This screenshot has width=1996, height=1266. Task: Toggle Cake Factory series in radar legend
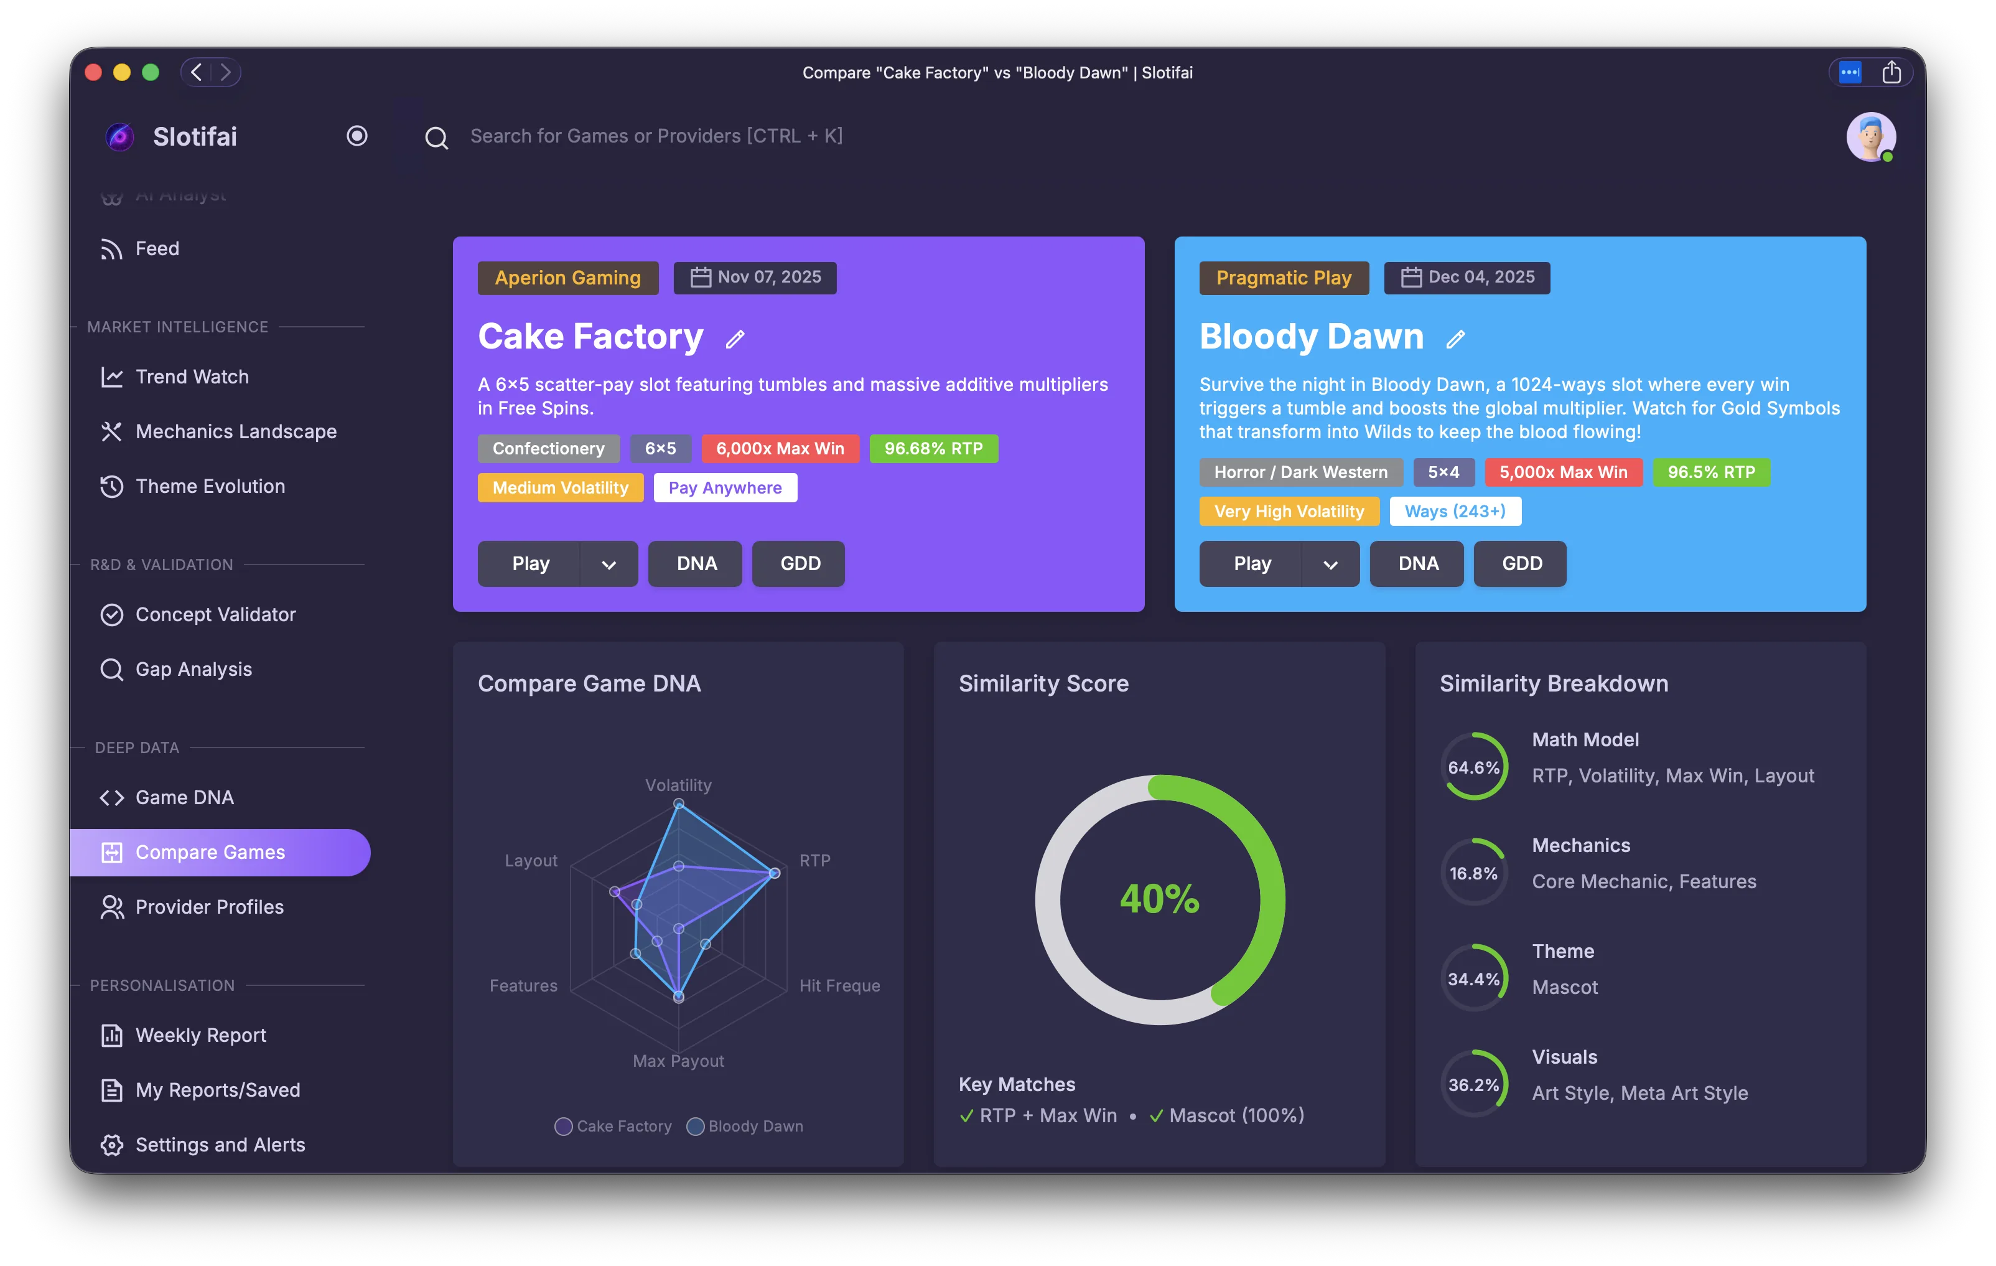613,1126
